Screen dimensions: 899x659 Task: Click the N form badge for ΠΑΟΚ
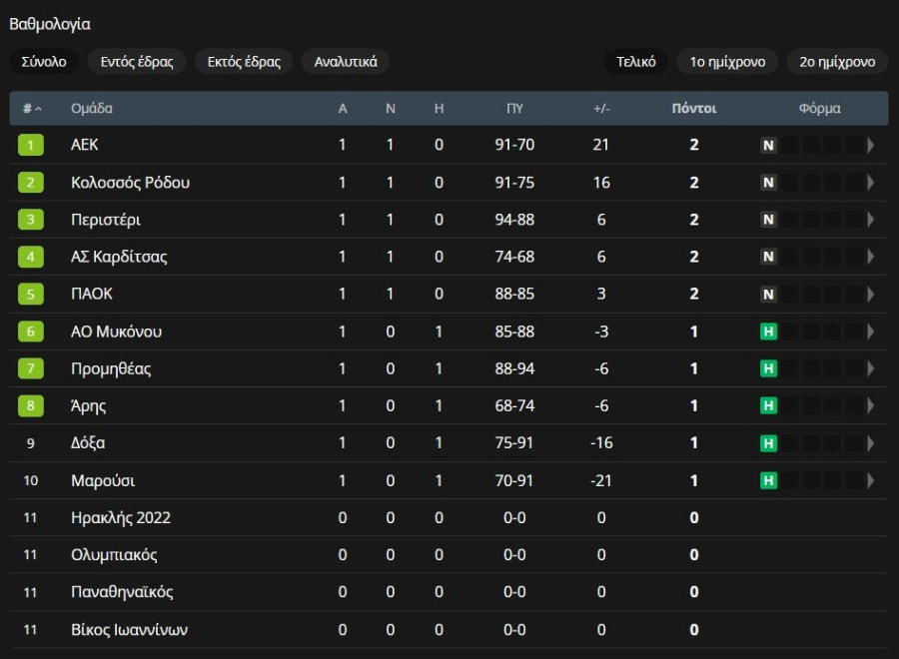click(768, 294)
